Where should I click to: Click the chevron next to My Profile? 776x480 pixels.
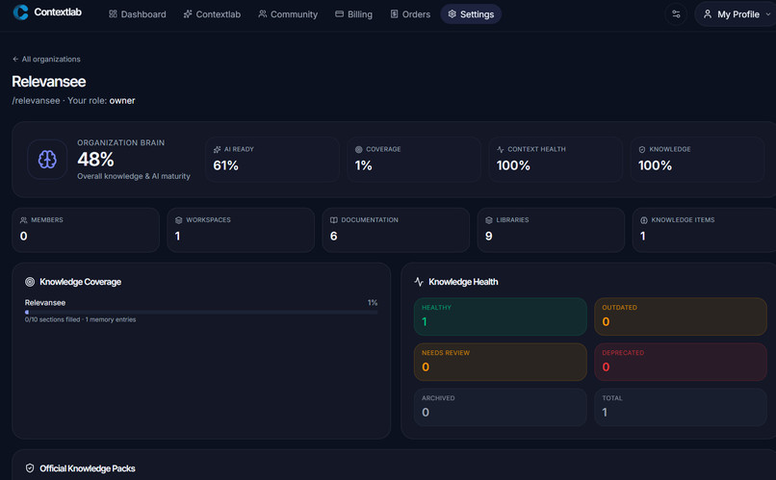click(768, 14)
